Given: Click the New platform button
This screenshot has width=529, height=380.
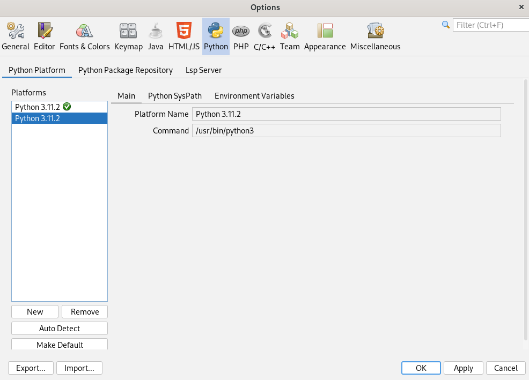Looking at the screenshot, I should tap(35, 311).
